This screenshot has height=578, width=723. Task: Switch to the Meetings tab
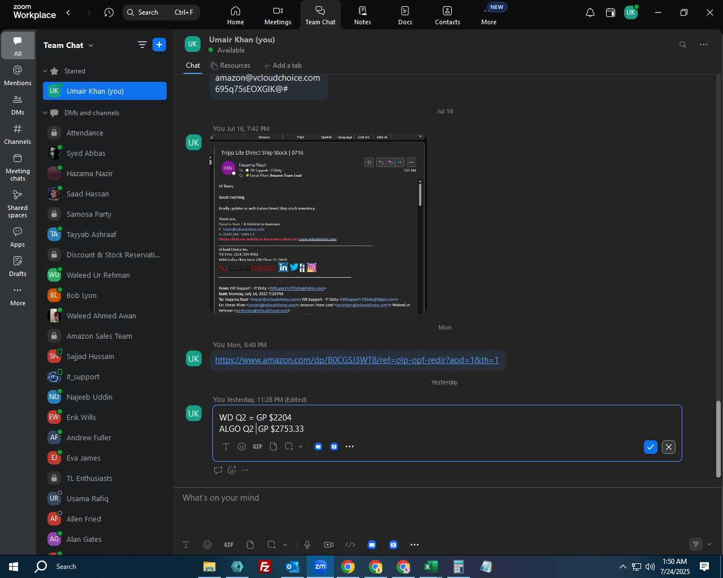(x=278, y=15)
